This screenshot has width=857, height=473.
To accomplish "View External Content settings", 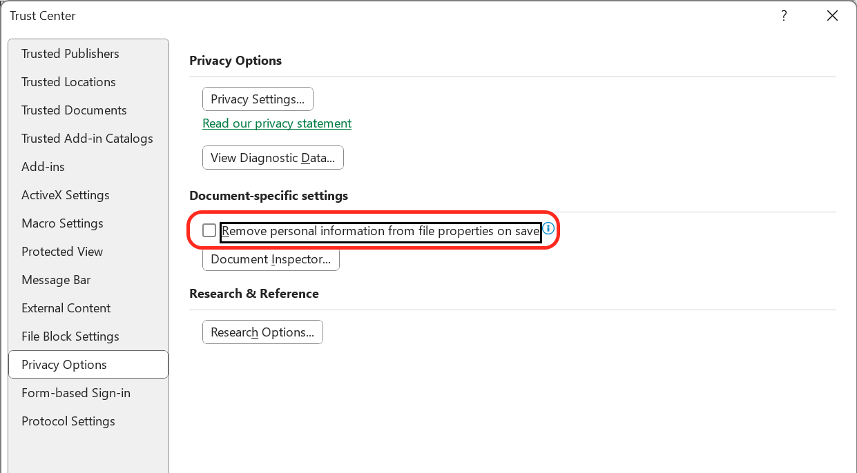I will tap(66, 308).
